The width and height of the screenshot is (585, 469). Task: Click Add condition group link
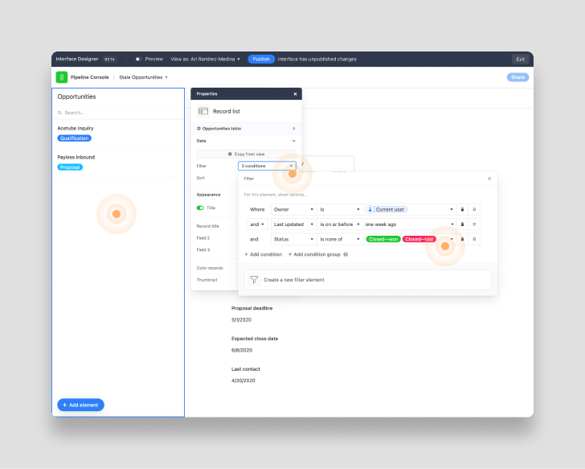314,254
